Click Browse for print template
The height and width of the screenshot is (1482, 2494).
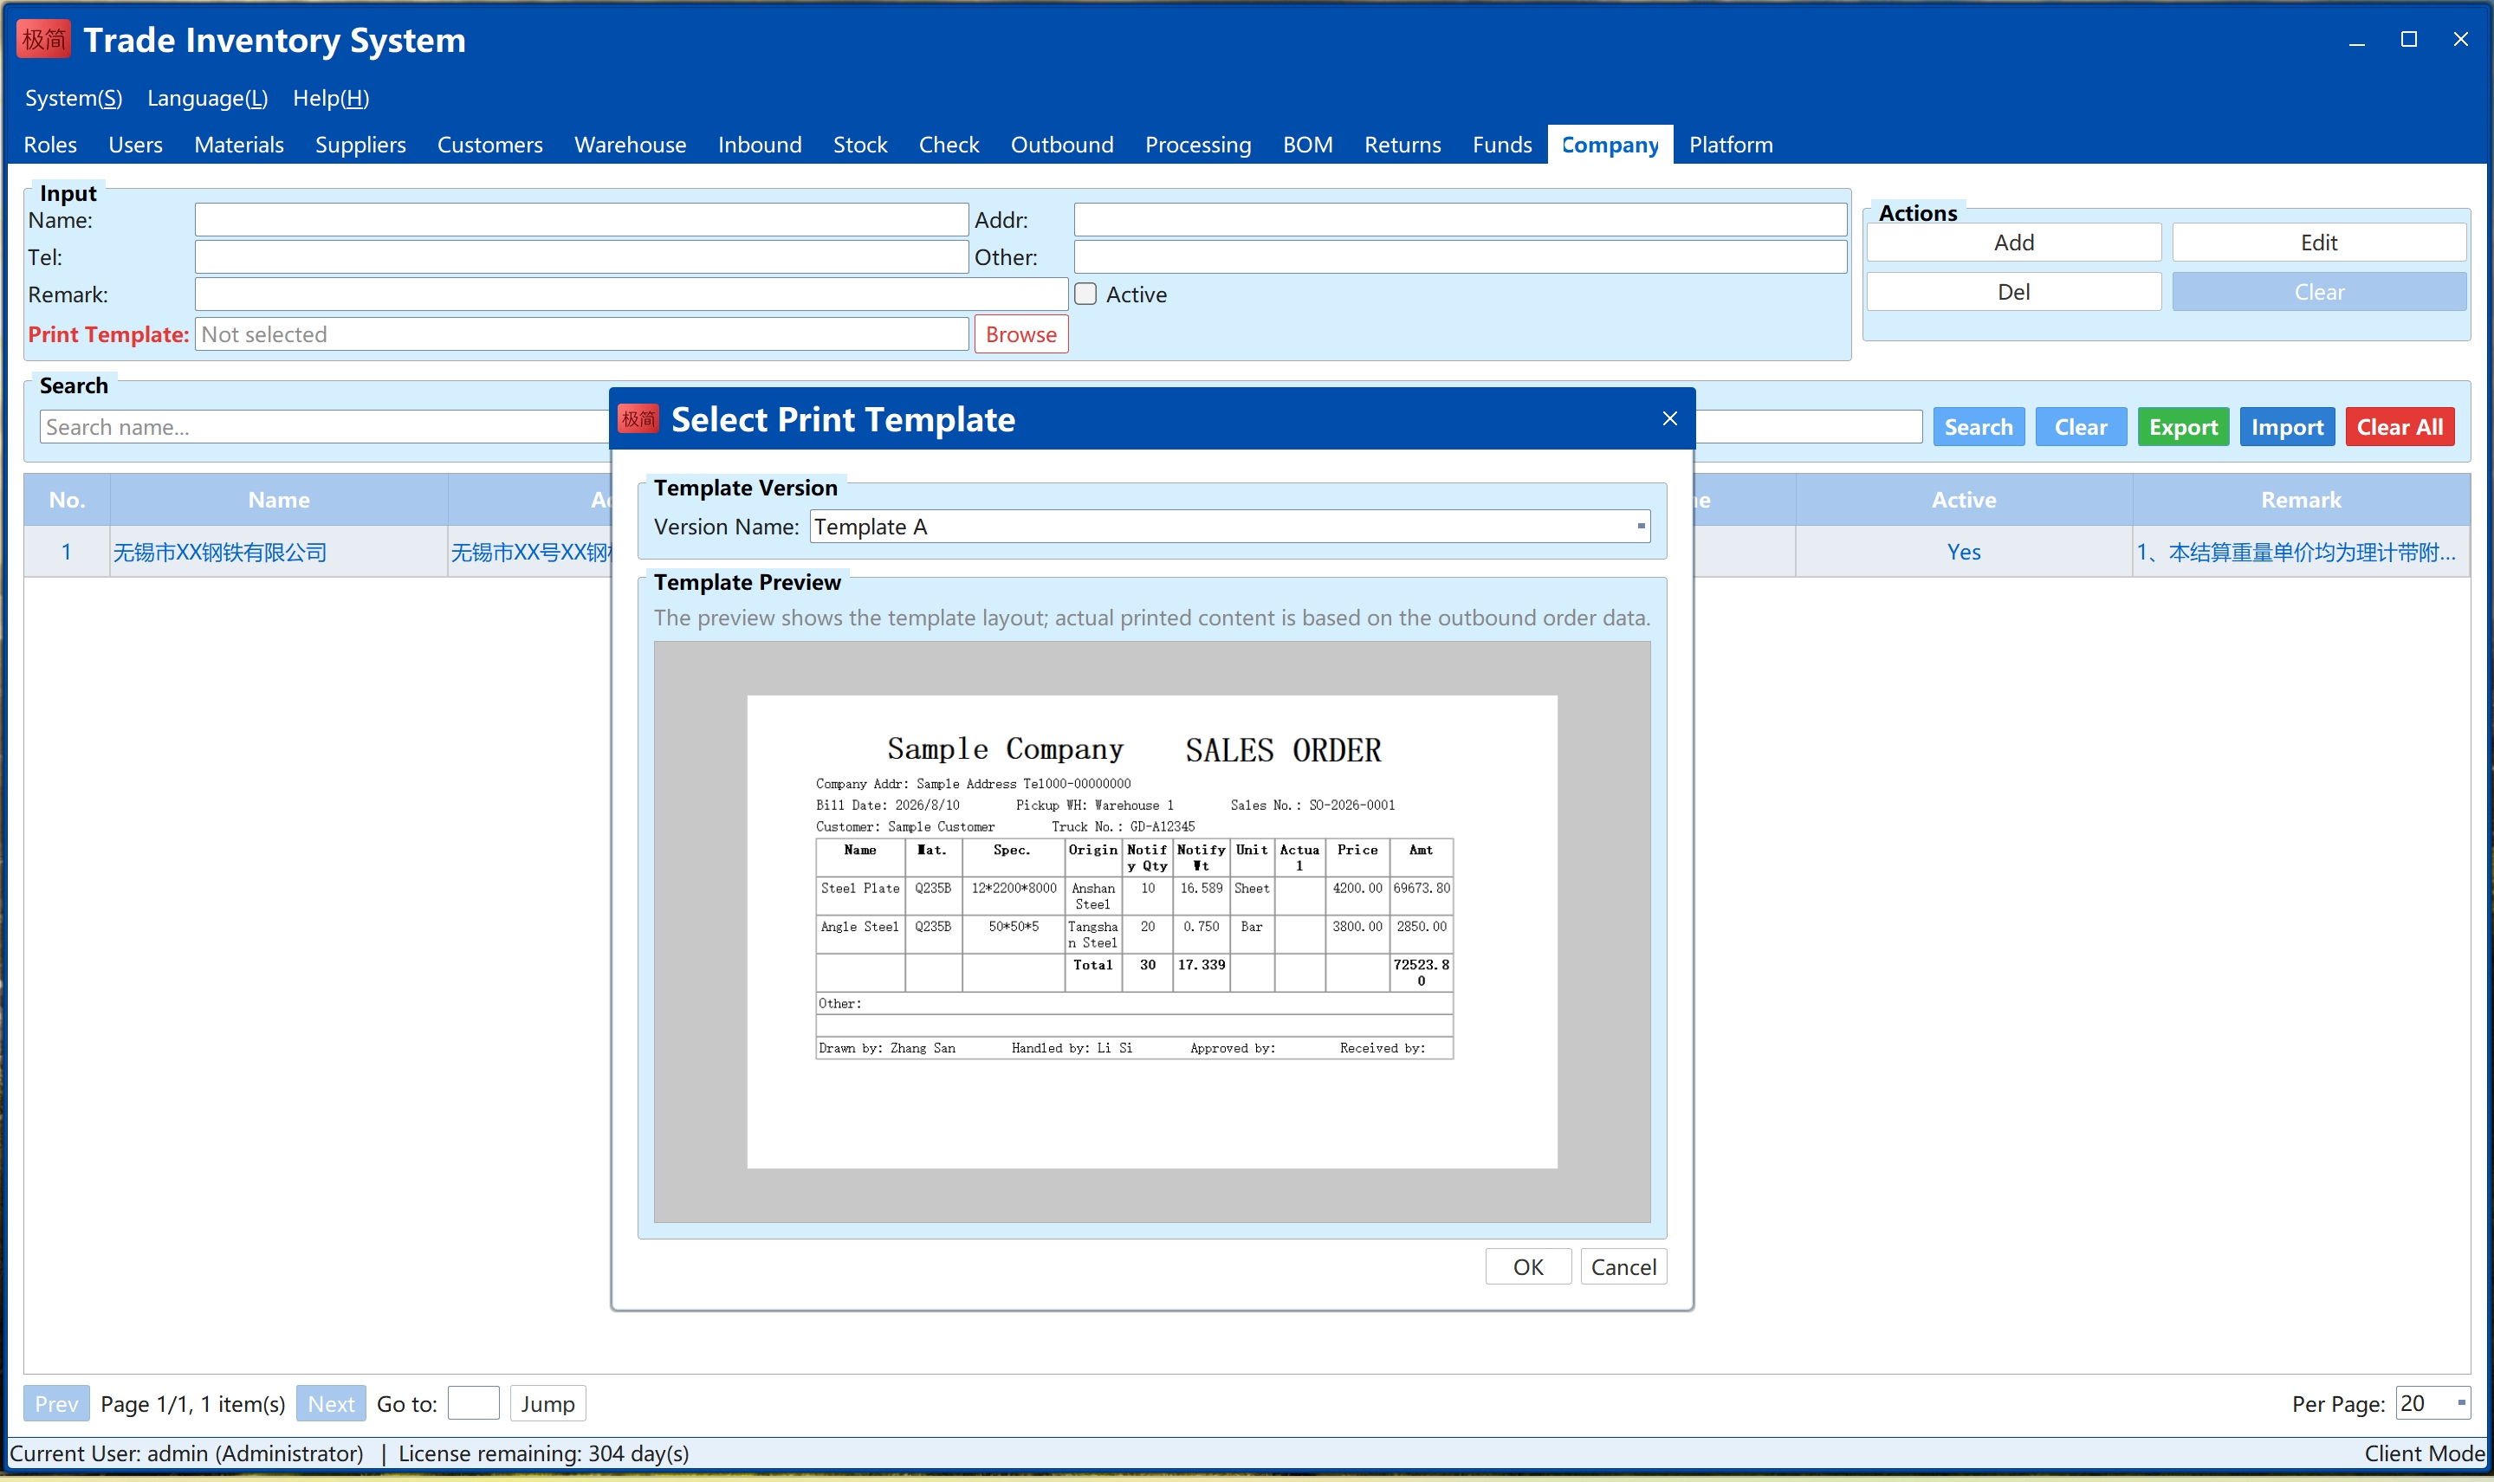point(1020,333)
